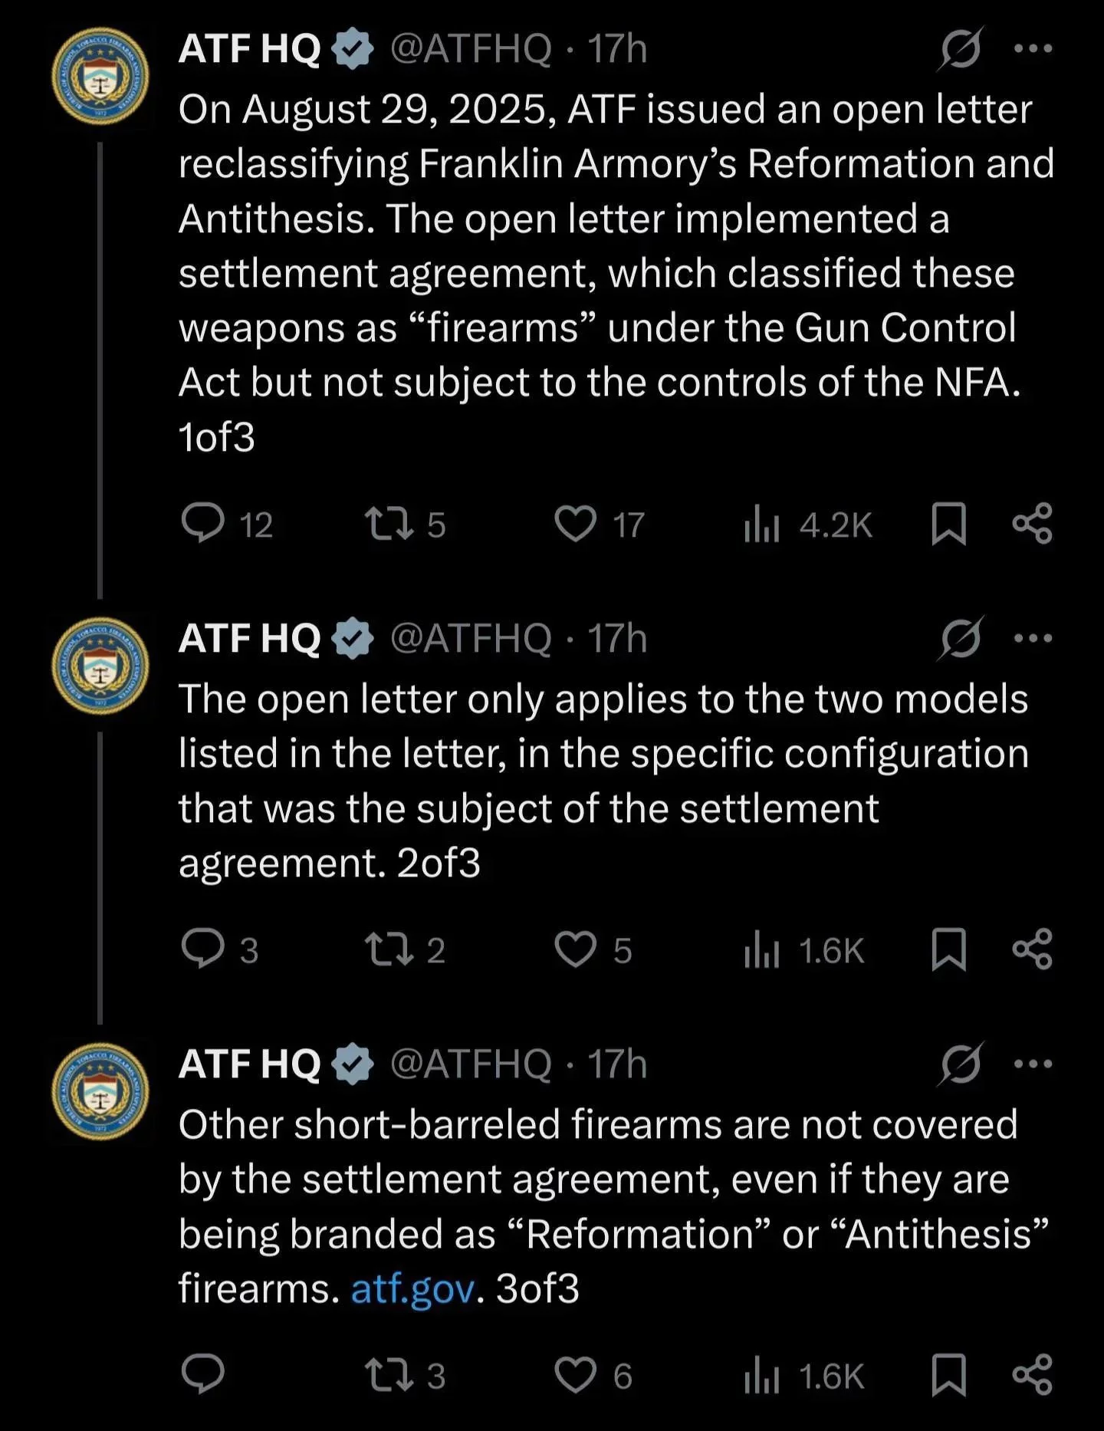Repost the first tweet about the open letter

click(x=389, y=525)
